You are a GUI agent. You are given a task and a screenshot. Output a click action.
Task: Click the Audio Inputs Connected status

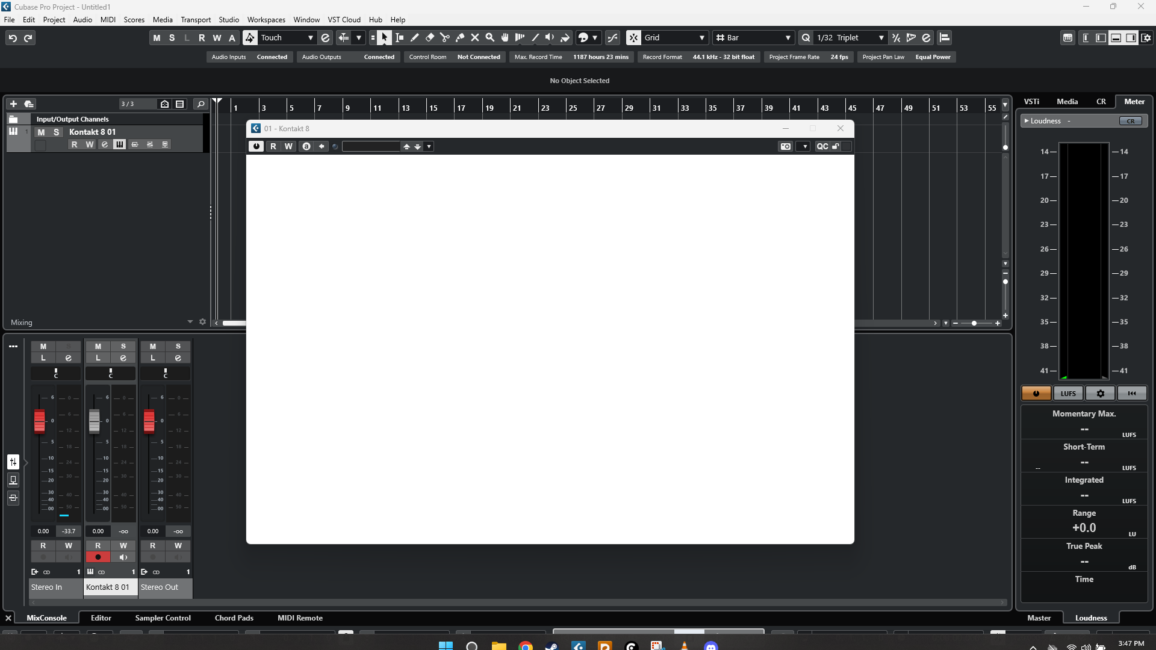pyautogui.click(x=249, y=57)
